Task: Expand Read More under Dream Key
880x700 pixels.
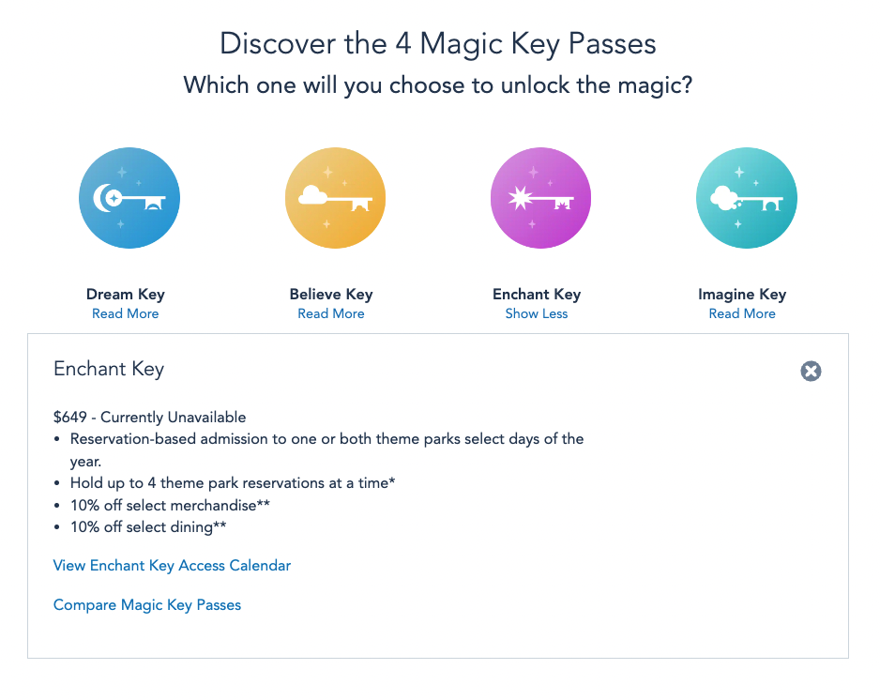Action: [x=125, y=313]
